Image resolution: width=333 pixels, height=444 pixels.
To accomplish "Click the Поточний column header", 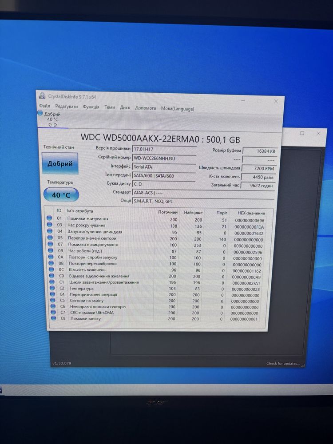I will [x=168, y=212].
